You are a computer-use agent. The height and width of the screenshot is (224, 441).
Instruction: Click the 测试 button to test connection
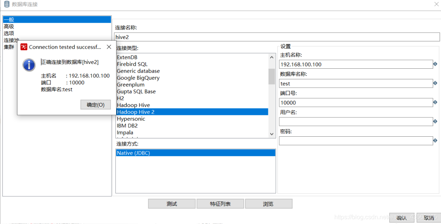(x=172, y=203)
